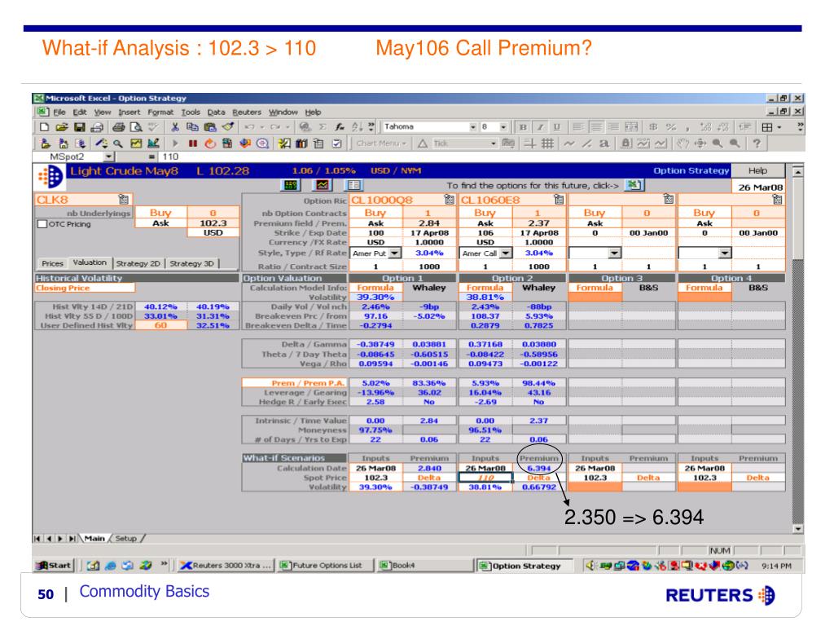Cut selection with the scissors icon

[x=174, y=127]
